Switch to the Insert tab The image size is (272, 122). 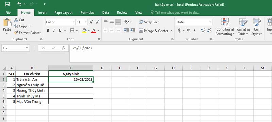click(42, 13)
